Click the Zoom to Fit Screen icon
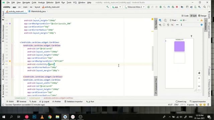The width and height of the screenshot is (214, 120). pyautogui.click(x=199, y=90)
